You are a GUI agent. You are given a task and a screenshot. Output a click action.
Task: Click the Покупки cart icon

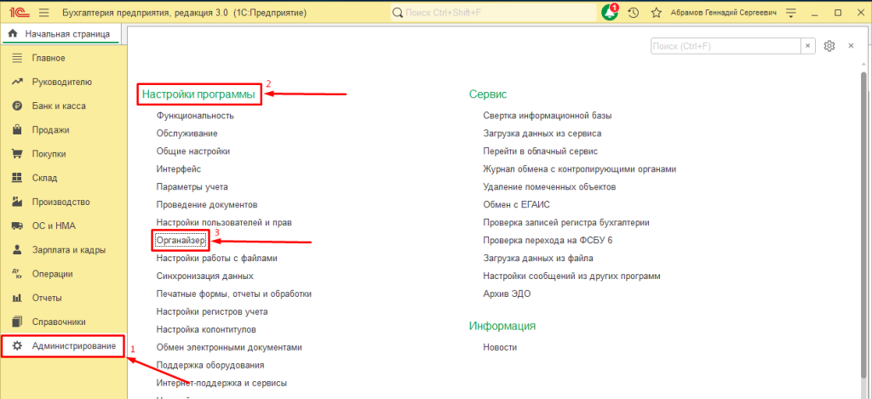17,154
